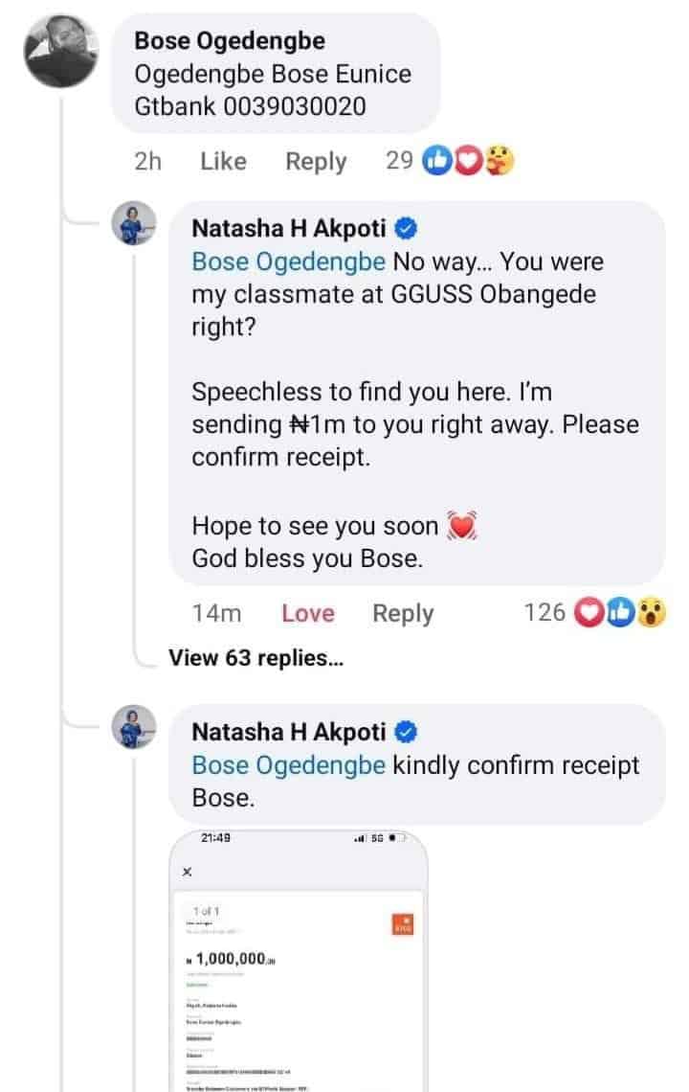Click the X icon in the receipt screenshot
The width and height of the screenshot is (689, 1092).
click(187, 872)
